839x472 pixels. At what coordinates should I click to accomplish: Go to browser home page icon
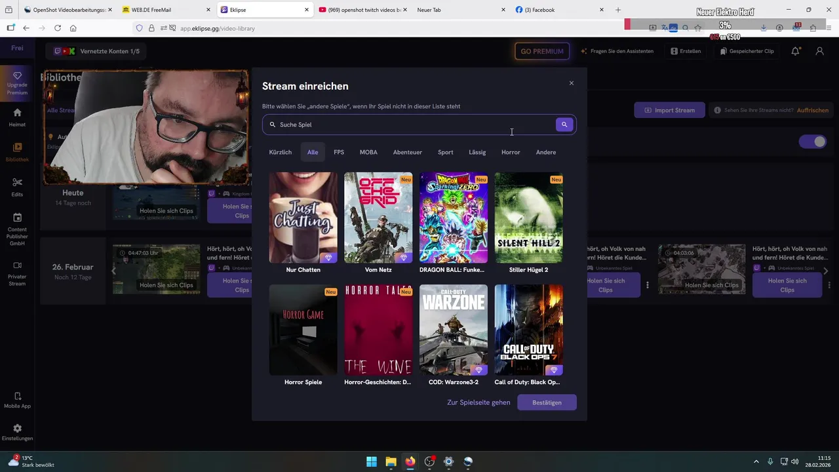(x=73, y=28)
